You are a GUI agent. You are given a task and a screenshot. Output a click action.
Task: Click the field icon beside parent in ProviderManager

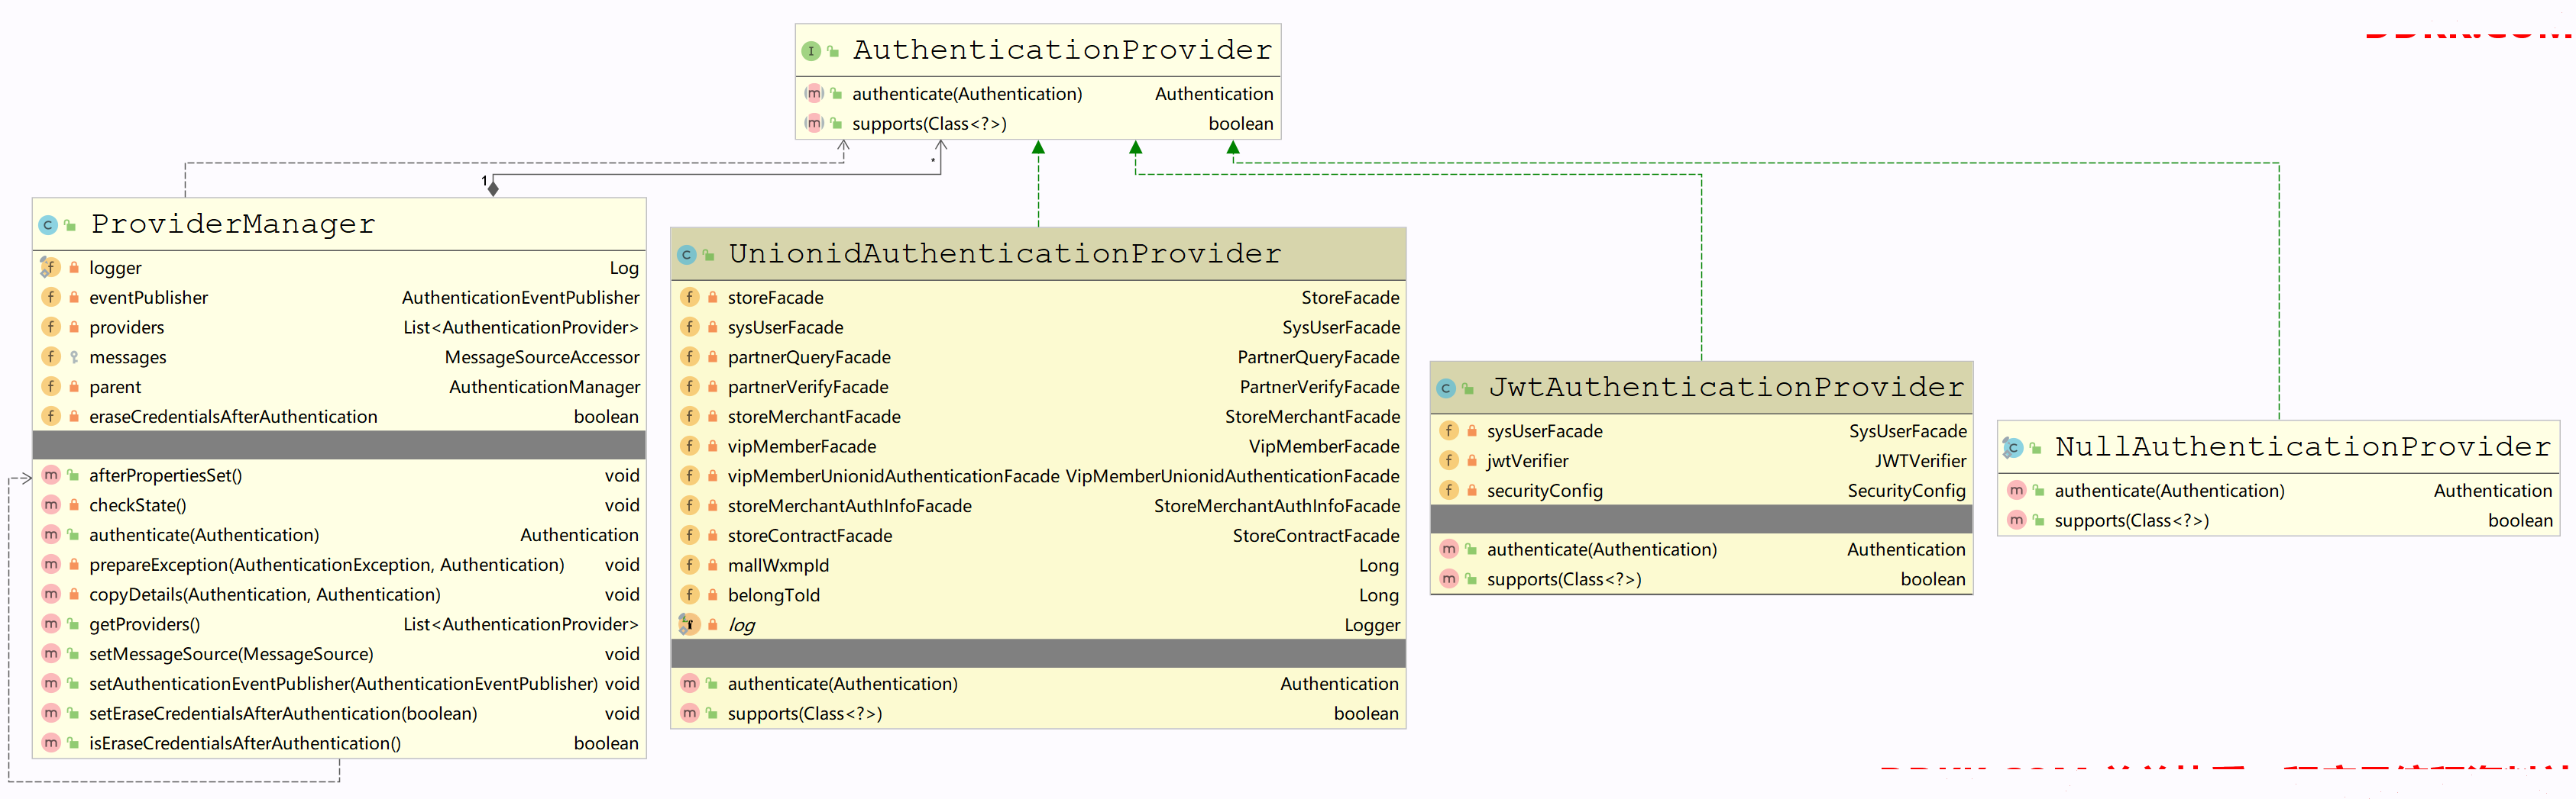point(51,386)
